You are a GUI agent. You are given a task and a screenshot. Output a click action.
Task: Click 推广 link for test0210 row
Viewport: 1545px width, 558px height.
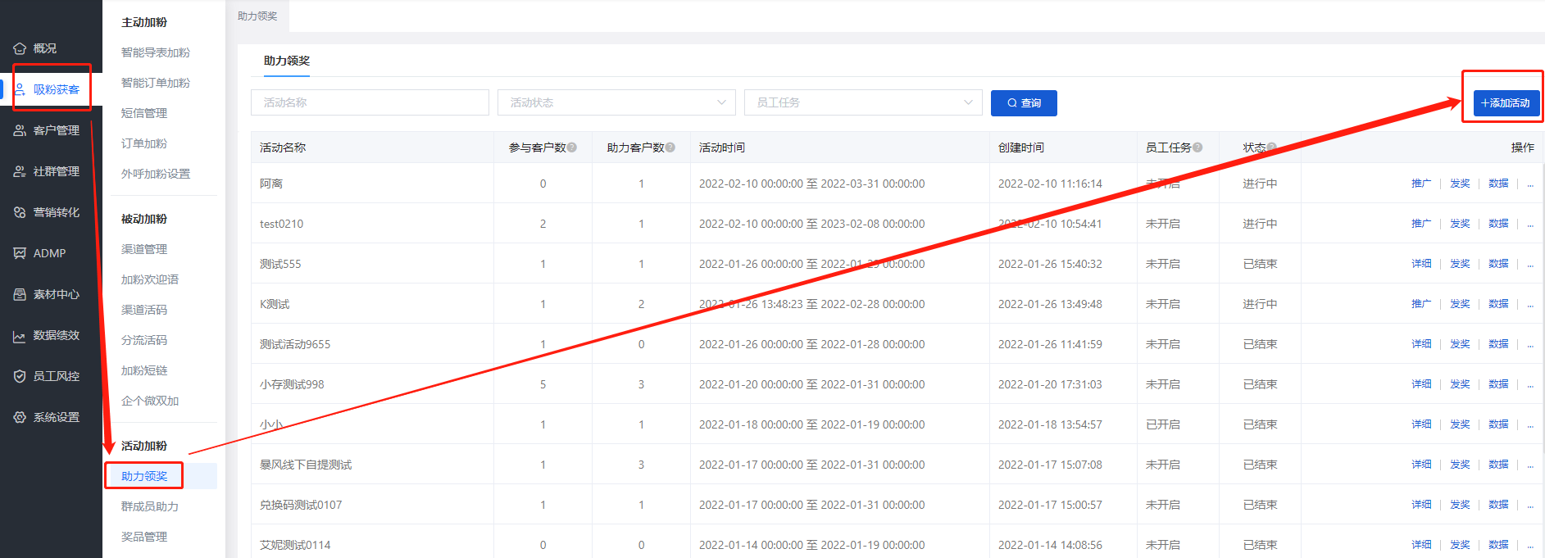(x=1420, y=224)
